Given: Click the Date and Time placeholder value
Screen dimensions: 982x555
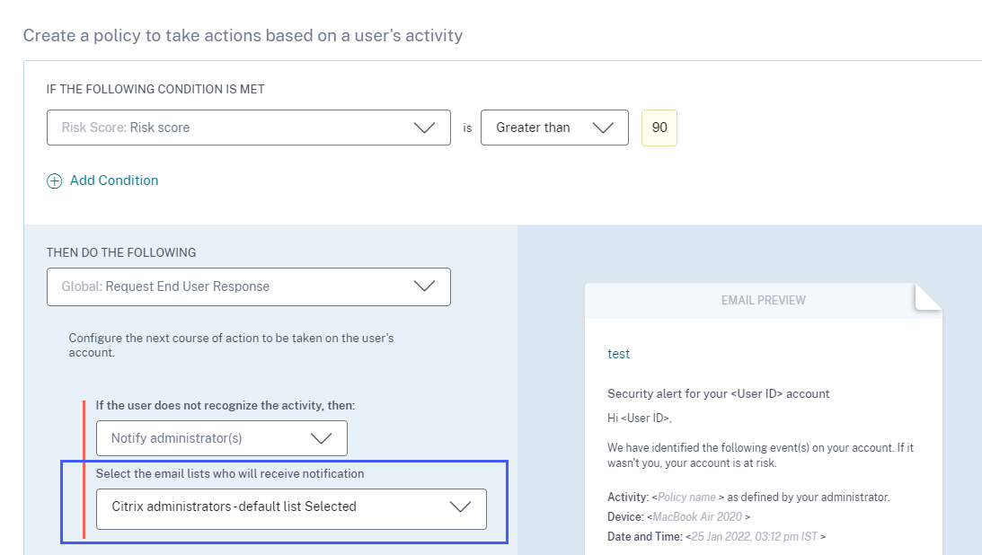Looking at the screenshot, I should (756, 536).
